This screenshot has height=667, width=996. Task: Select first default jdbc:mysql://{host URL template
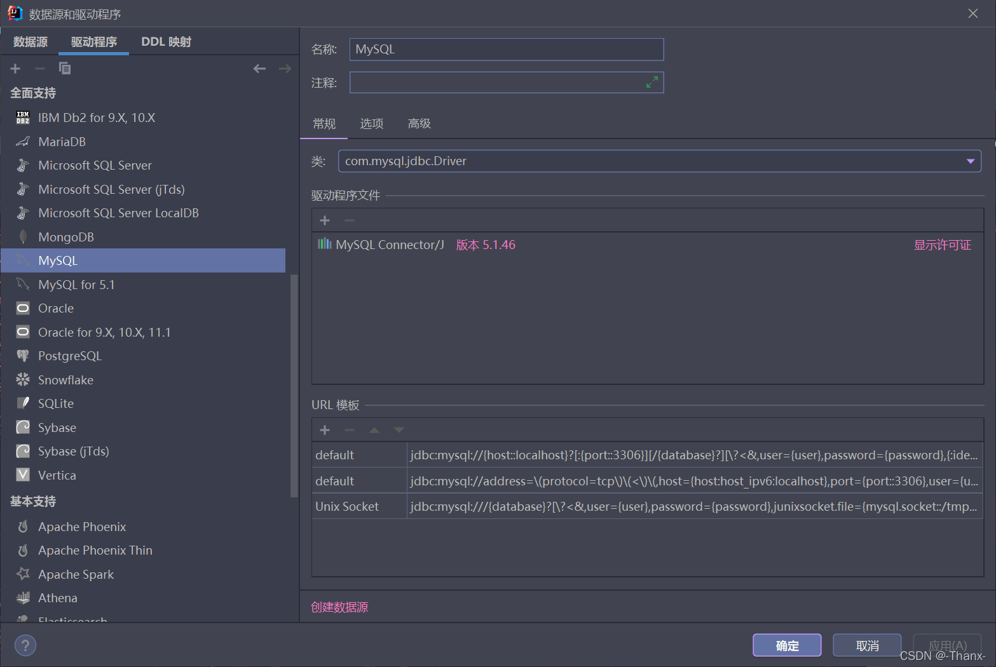click(647, 455)
